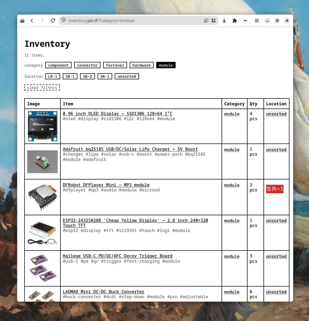Open the DFRobot DFPlayer Mini item
Screen dimensions: 309x321
click(x=106, y=185)
